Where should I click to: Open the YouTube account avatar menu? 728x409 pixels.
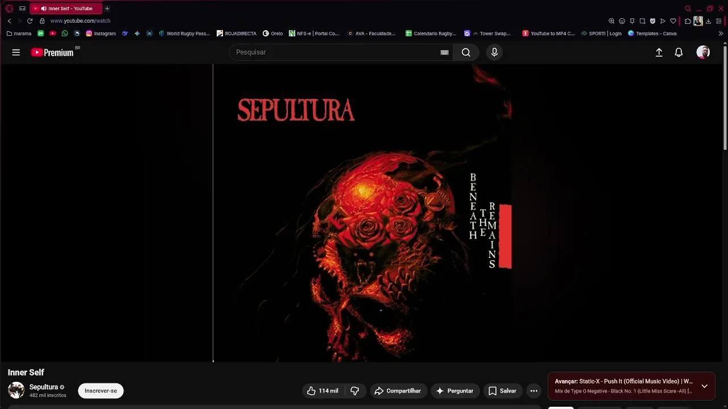(x=703, y=52)
